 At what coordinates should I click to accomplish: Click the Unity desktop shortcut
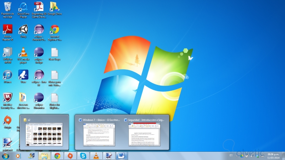click(23, 31)
